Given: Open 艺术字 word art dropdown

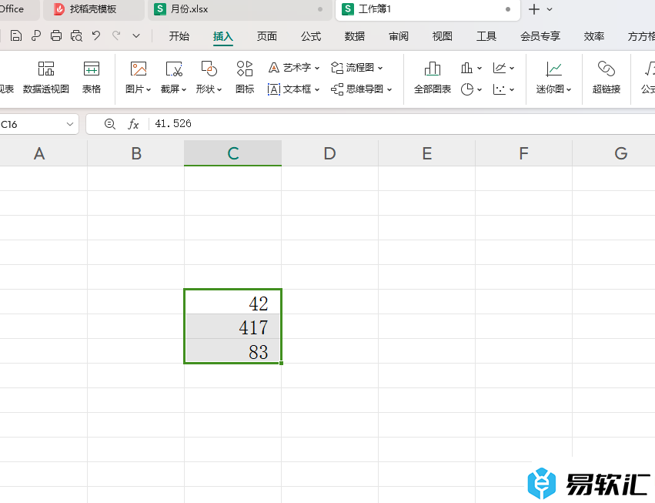Looking at the screenshot, I should (294, 67).
